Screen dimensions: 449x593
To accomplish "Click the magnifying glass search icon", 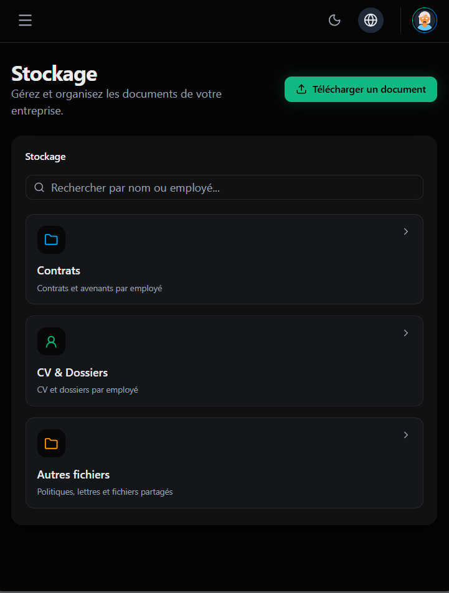I will [x=39, y=187].
